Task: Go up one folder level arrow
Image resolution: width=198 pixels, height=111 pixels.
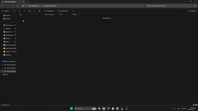Action: click(x=13, y=6)
